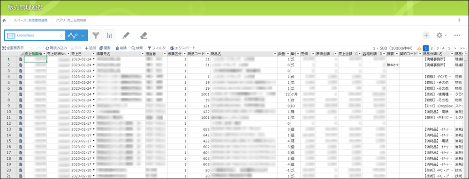Open the funnel filter settings icon
The height and width of the screenshot is (179, 469).
click(95, 35)
